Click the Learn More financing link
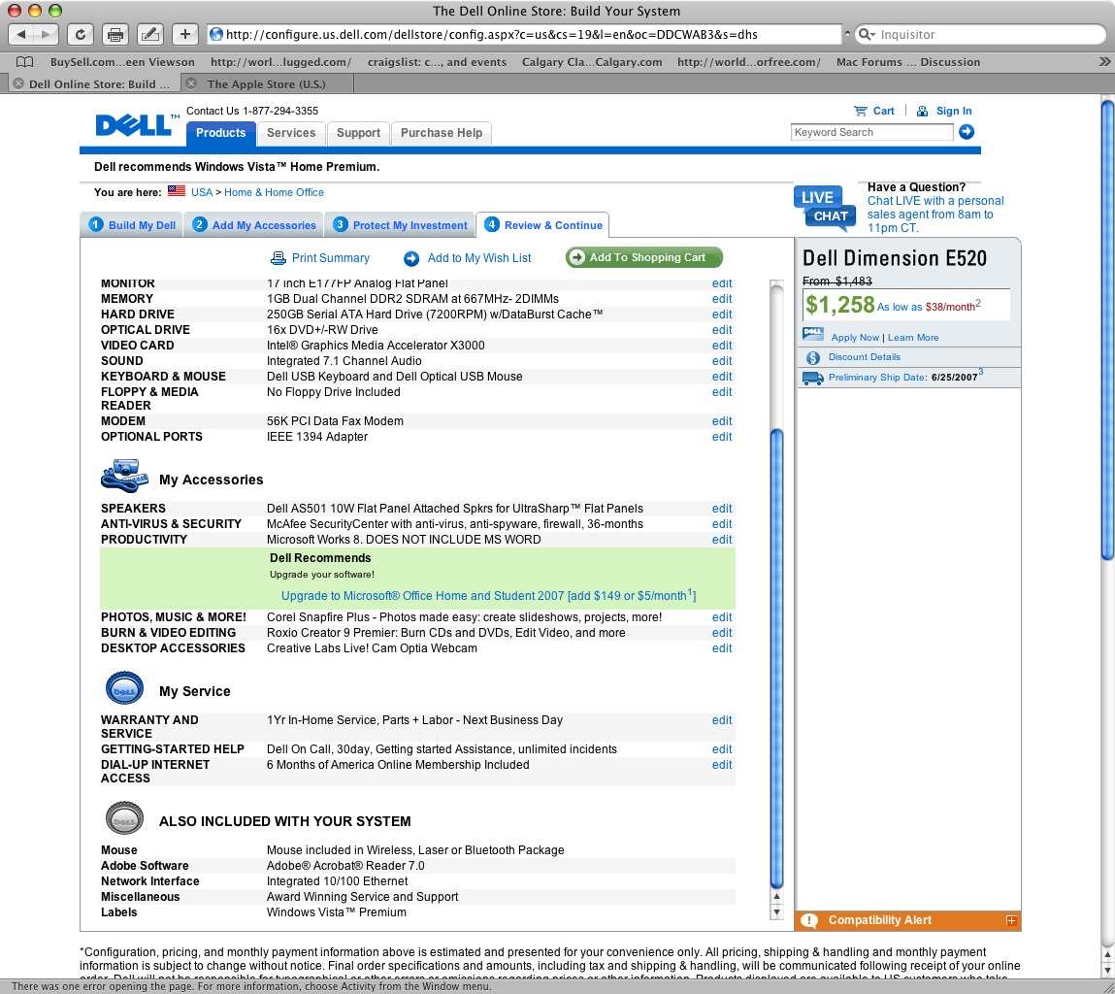Screen dimensions: 1115x994 coord(913,338)
